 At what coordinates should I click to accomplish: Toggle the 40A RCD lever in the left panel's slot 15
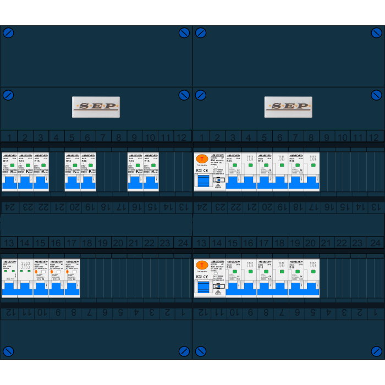pos(41,289)
